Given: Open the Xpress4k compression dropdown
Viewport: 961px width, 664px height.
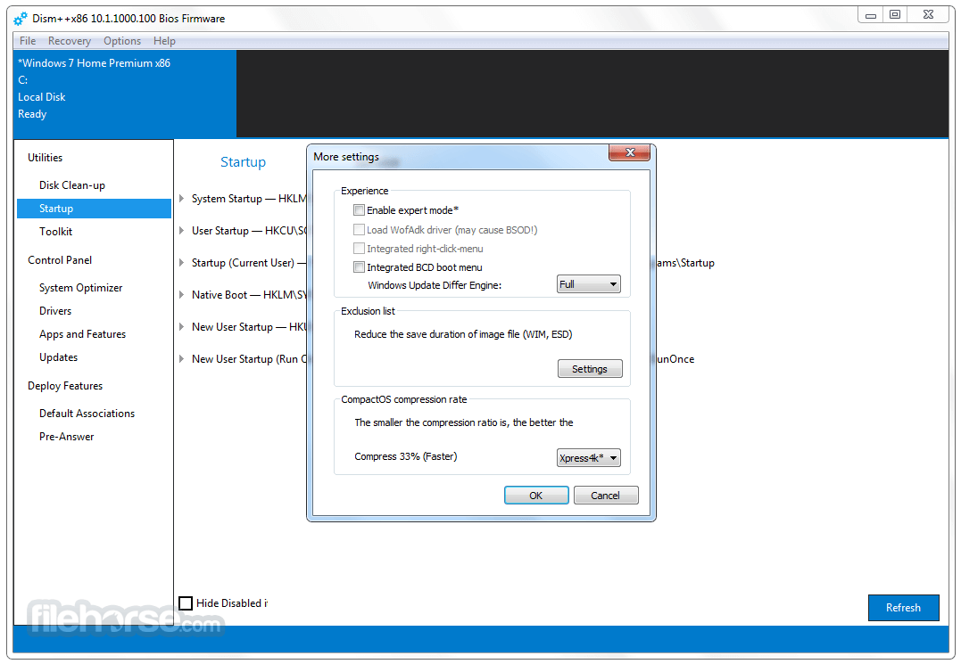Looking at the screenshot, I should [x=588, y=458].
